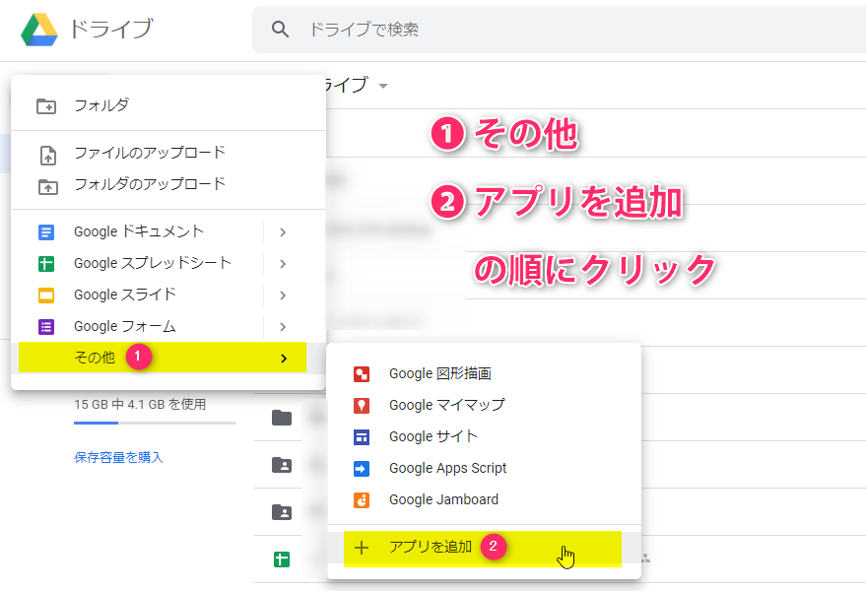Image resolution: width=866 pixels, height=591 pixels.
Task: Expand Google フォーム submenu arrow
Action: point(283,327)
